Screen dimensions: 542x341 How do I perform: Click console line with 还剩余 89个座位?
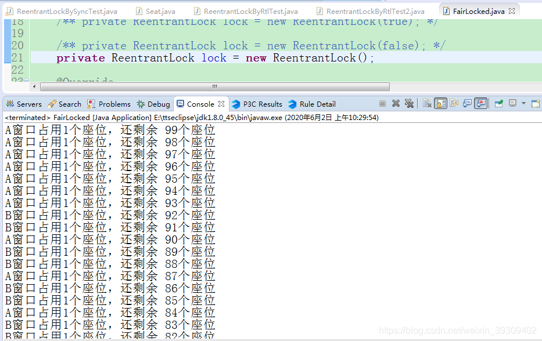click(110, 252)
